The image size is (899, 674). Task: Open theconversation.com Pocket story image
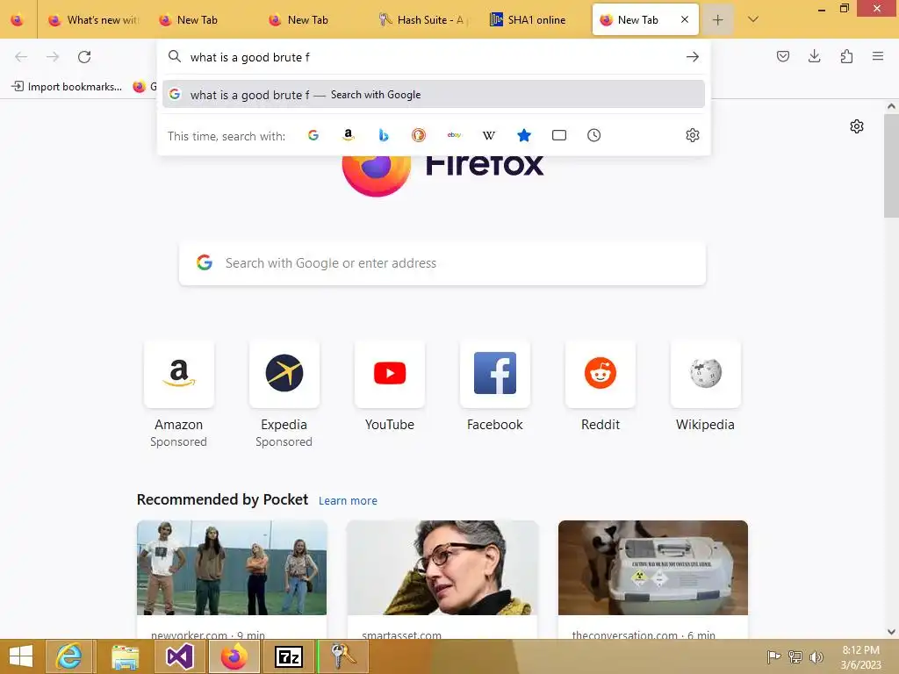pyautogui.click(x=653, y=568)
